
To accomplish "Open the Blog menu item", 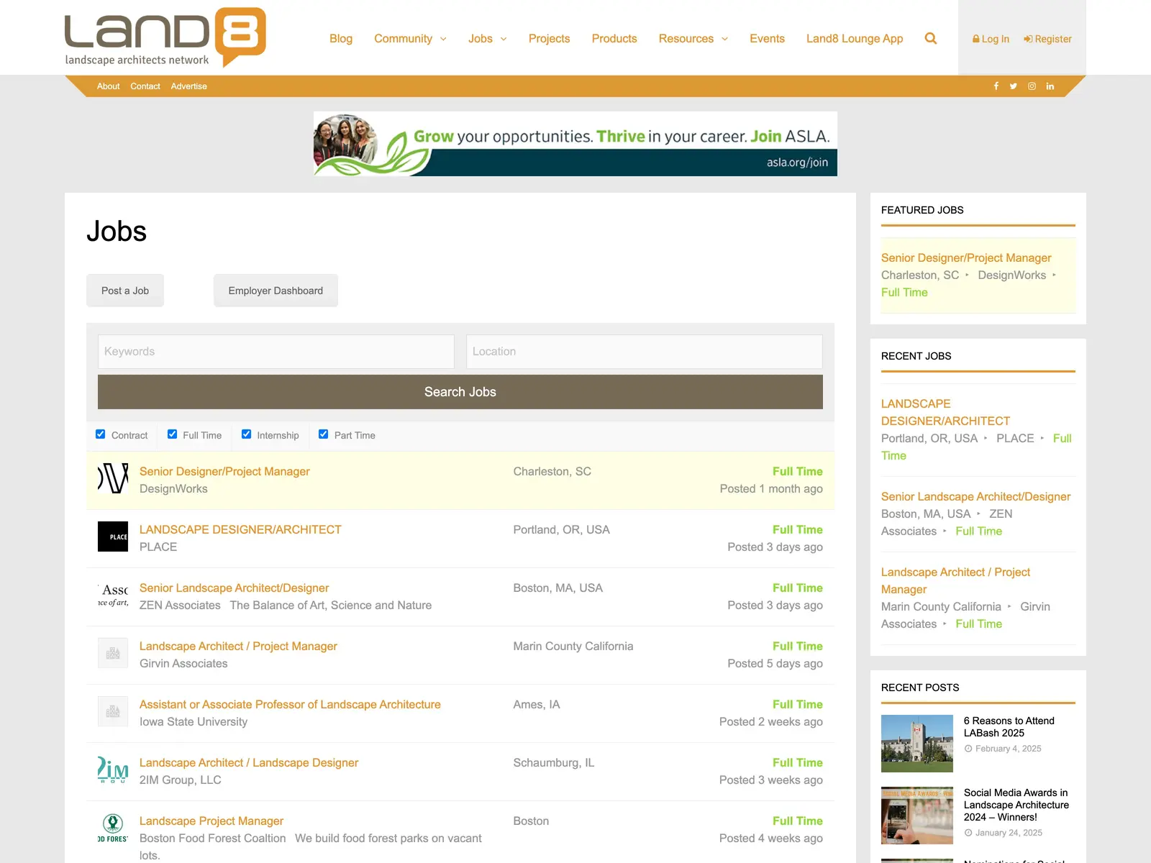I will tap(341, 39).
